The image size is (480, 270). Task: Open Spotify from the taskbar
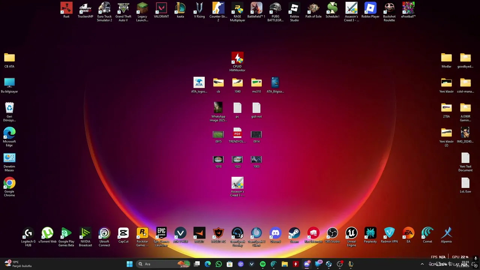point(262,264)
